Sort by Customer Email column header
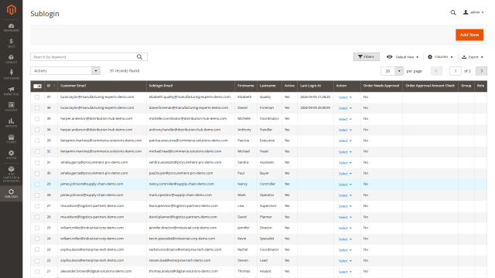 click(x=101, y=86)
